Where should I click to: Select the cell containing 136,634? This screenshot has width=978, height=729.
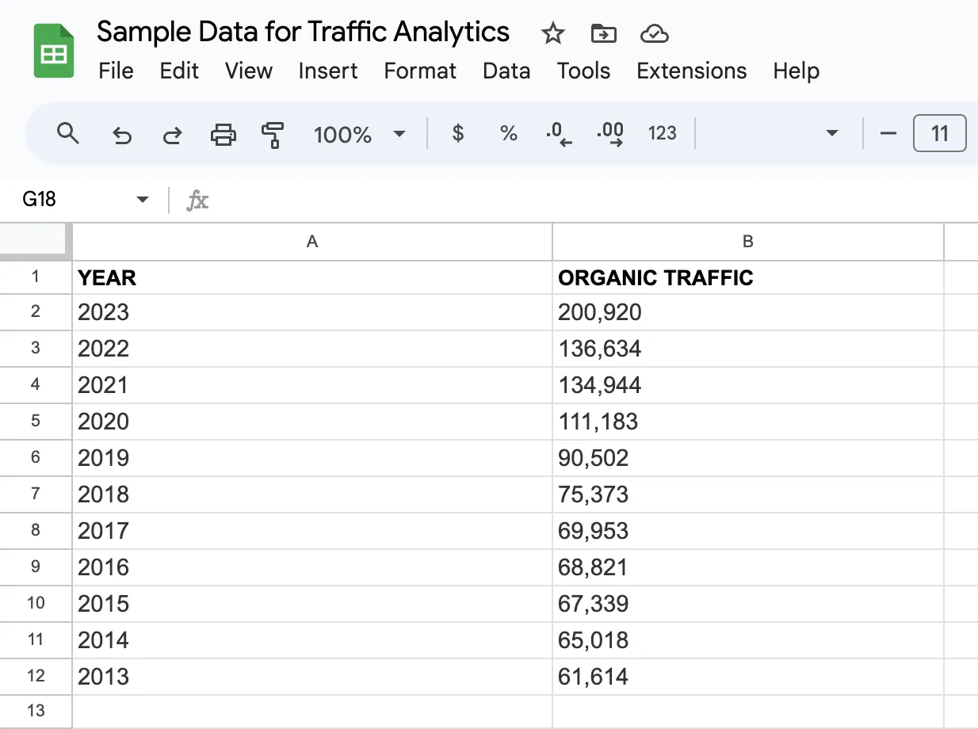pos(748,349)
